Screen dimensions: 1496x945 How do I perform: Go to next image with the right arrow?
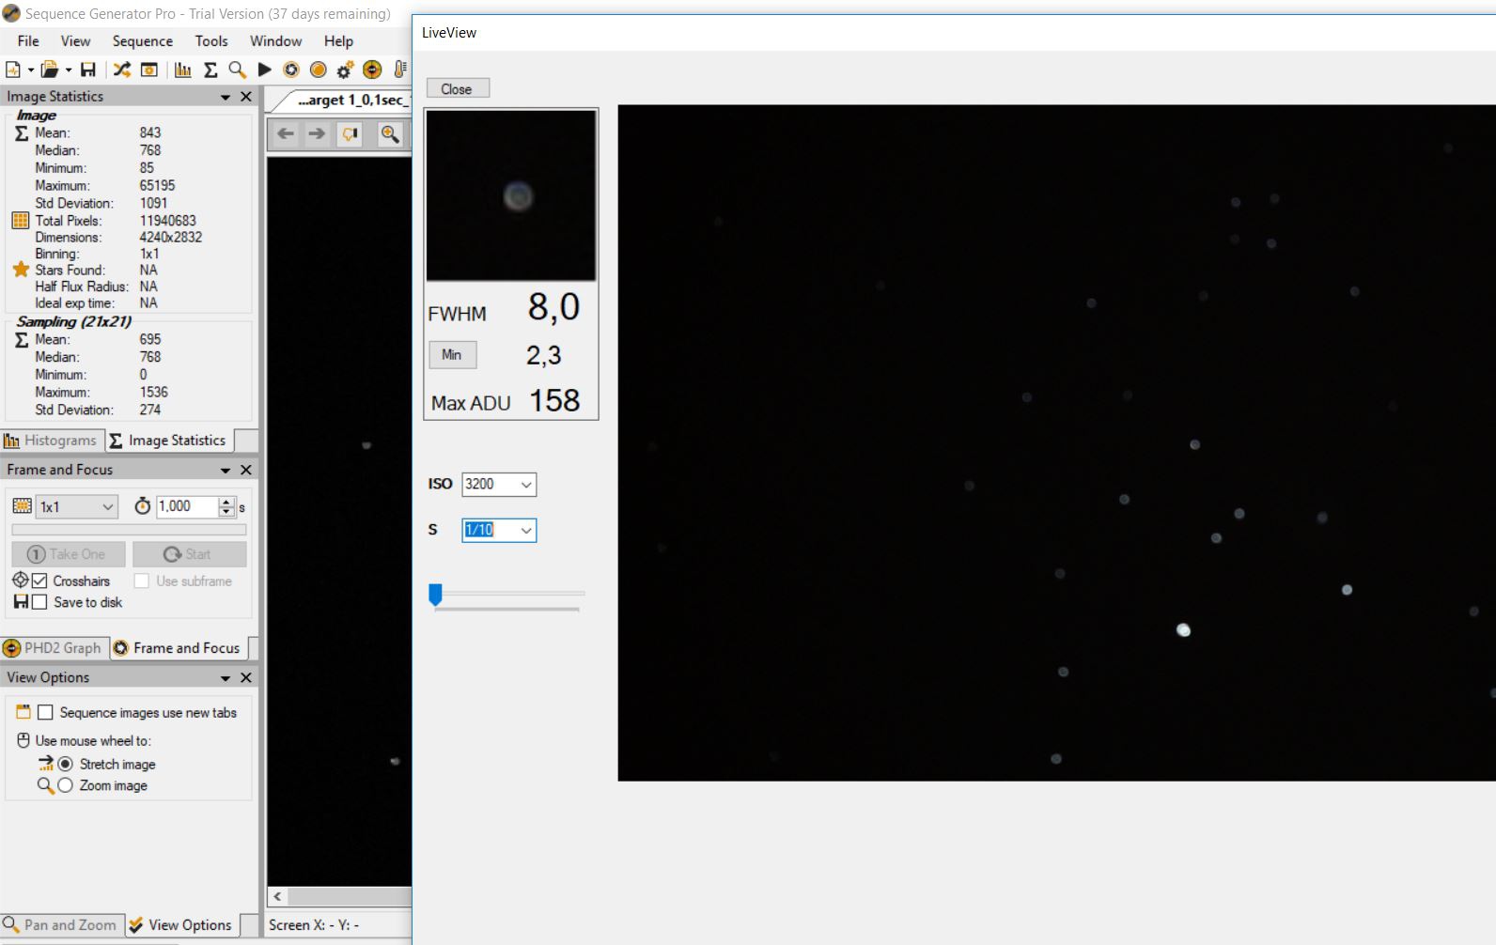(x=317, y=134)
